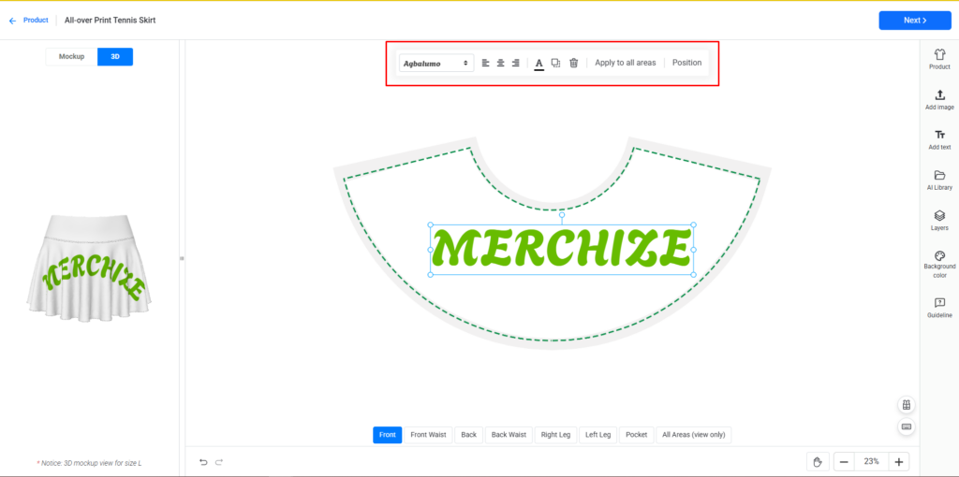Open the text color picker
959x477 pixels.
(x=539, y=63)
